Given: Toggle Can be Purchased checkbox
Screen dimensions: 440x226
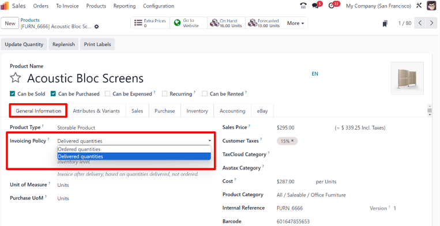Looking at the screenshot, I should [x=53, y=94].
